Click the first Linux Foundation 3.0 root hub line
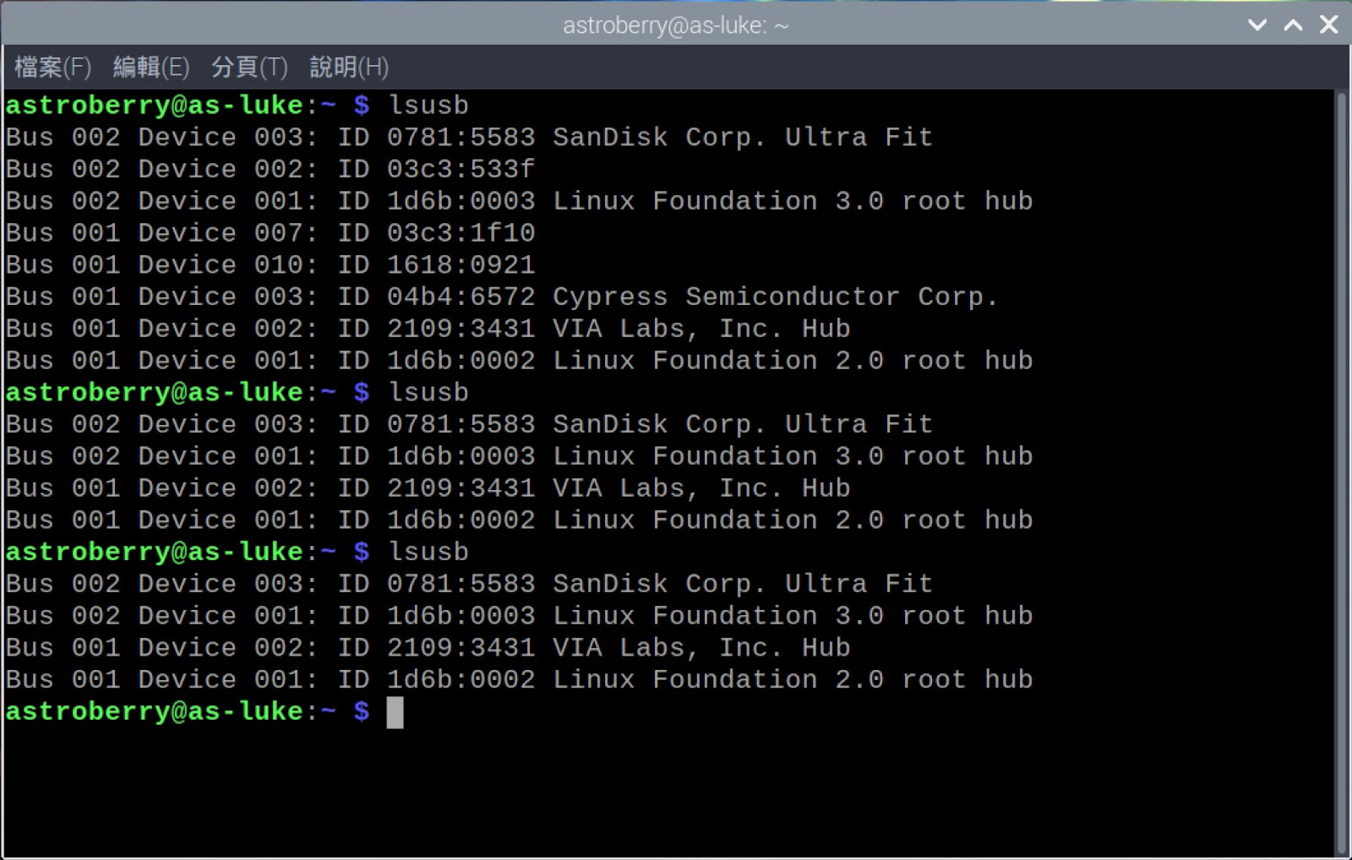 pos(519,201)
